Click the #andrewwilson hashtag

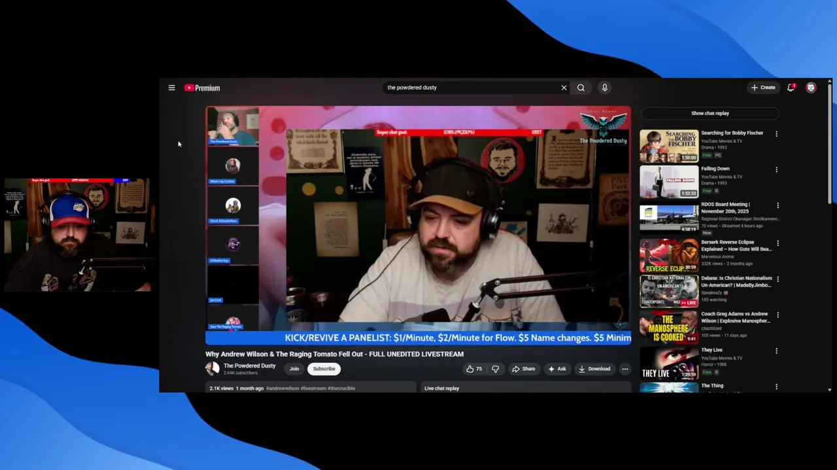282,388
